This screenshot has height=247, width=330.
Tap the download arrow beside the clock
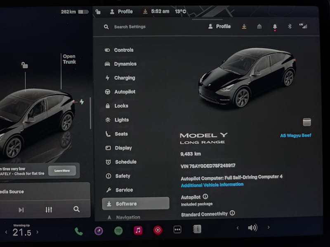145,12
